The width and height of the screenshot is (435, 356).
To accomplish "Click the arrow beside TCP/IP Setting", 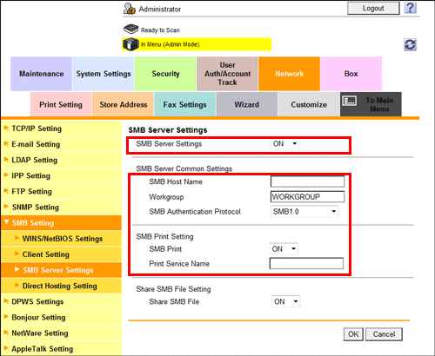I will click(6, 128).
